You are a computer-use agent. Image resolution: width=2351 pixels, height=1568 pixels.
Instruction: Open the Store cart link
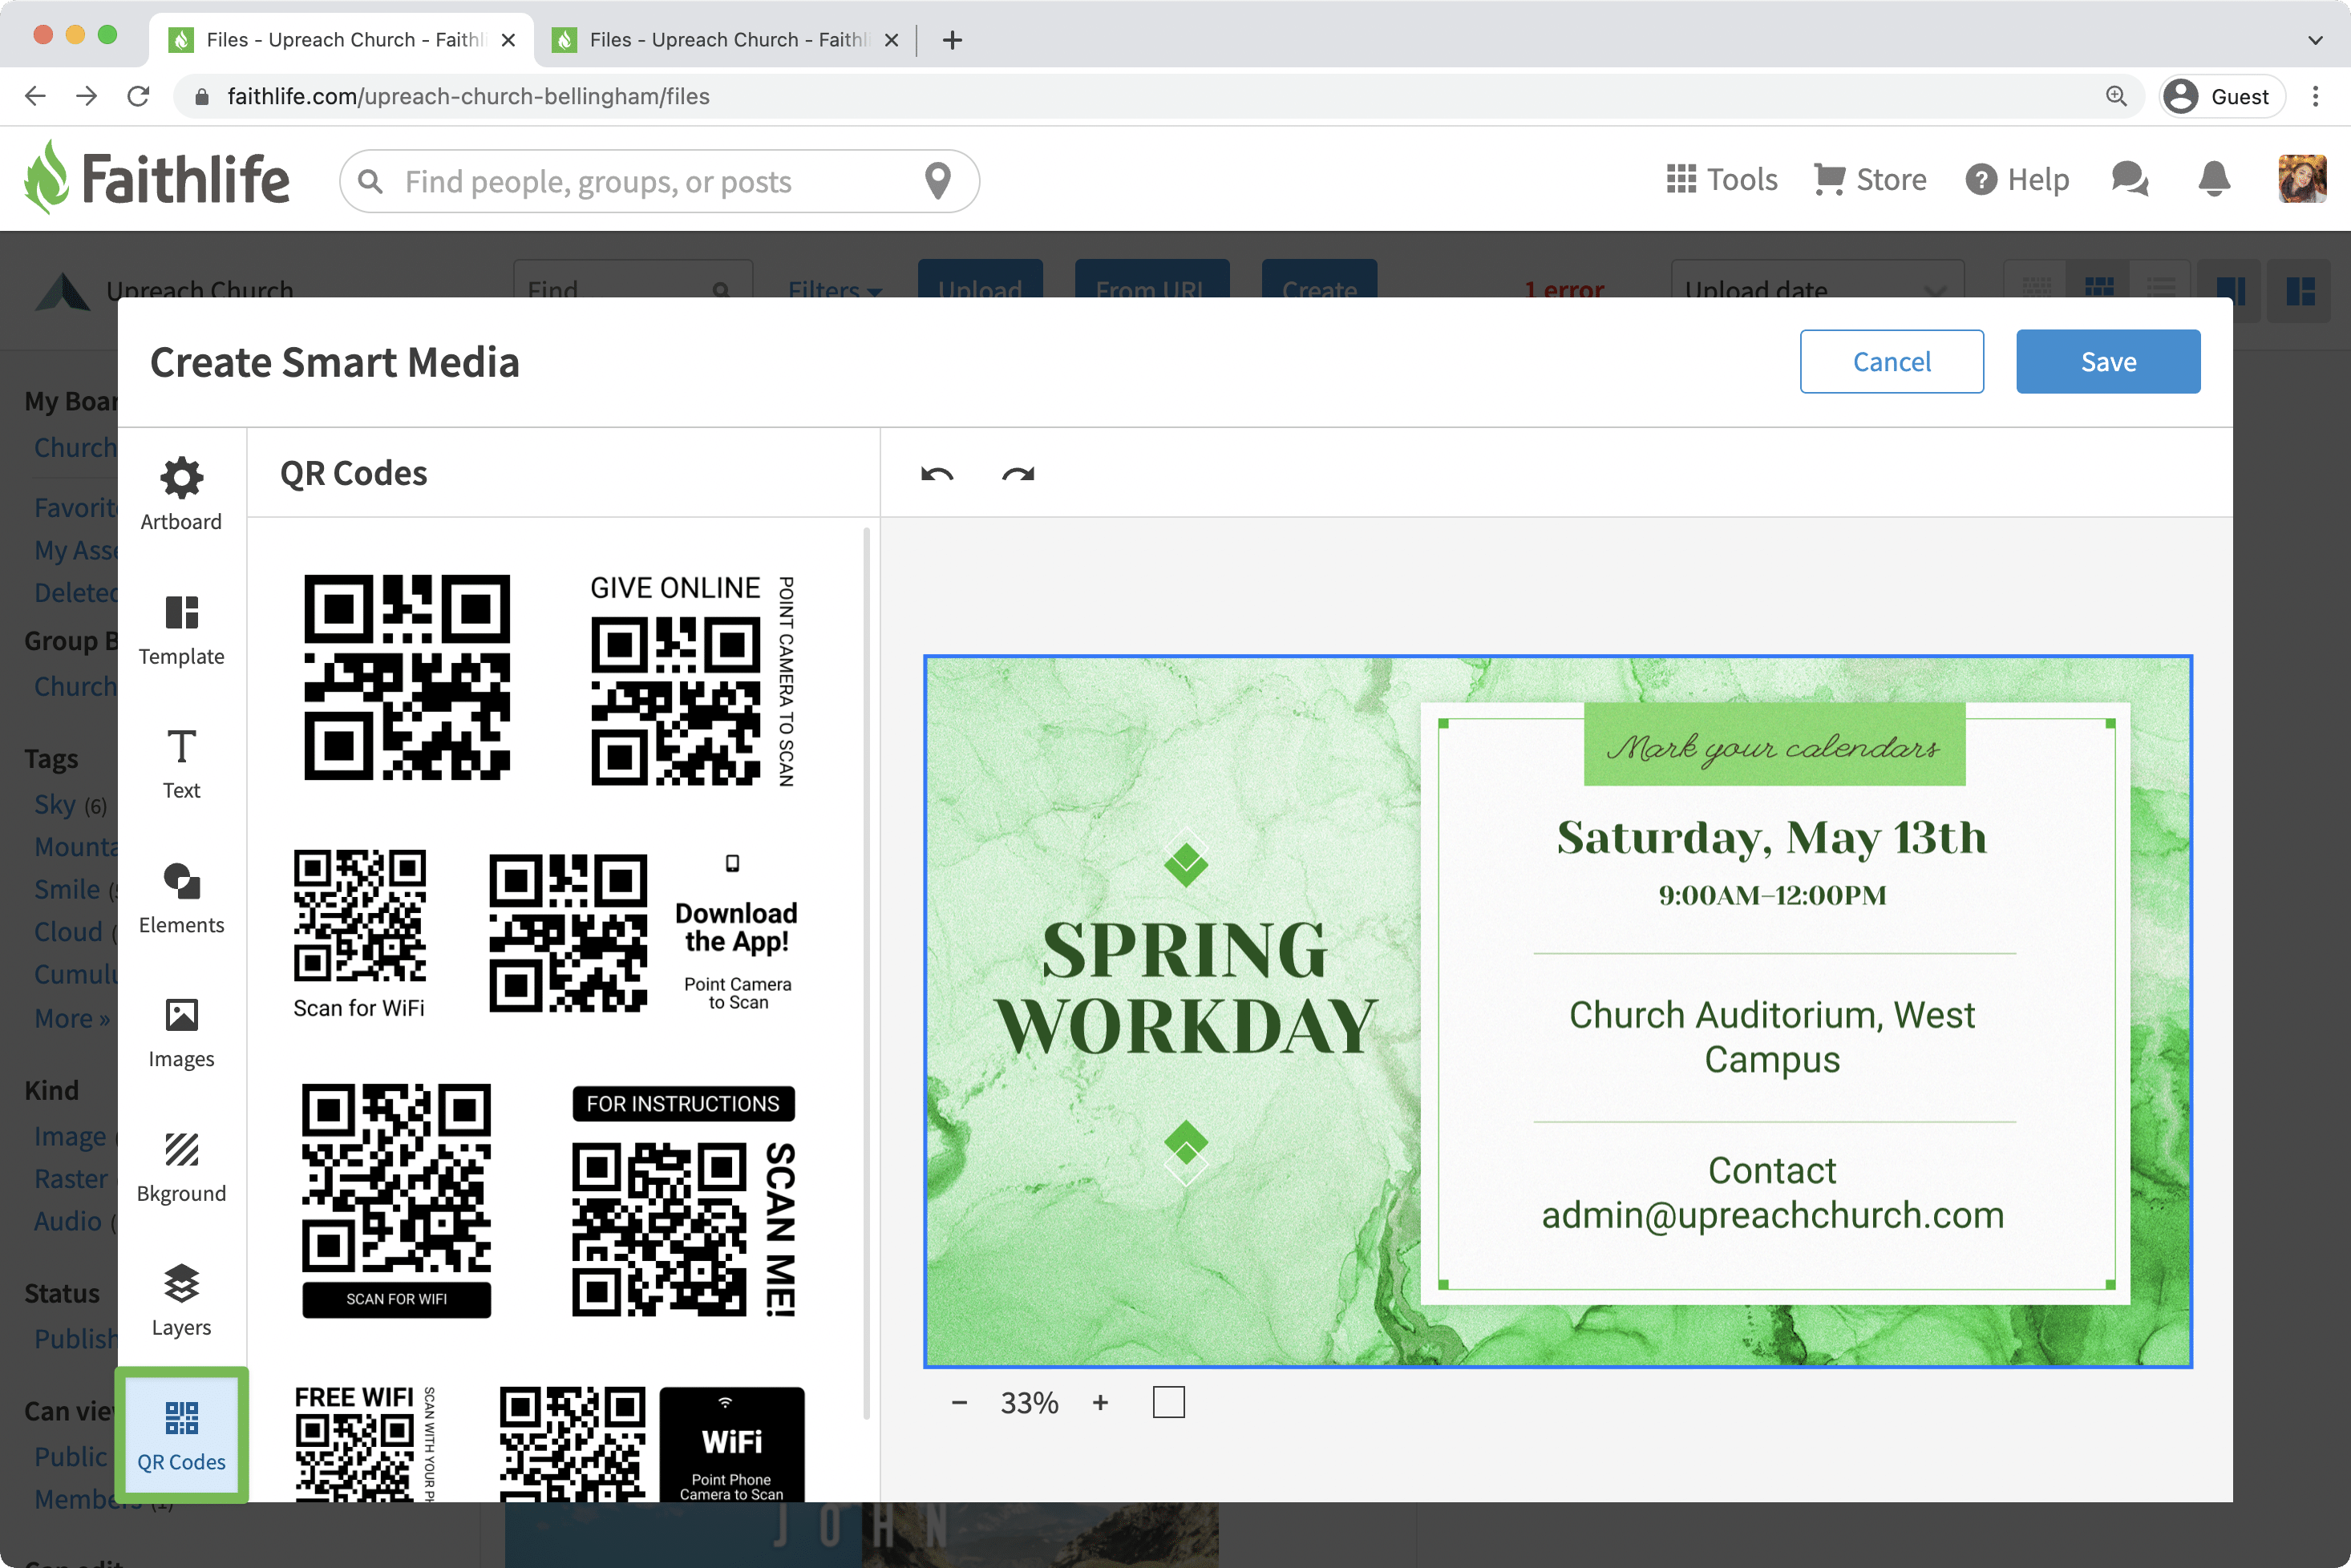(x=1870, y=180)
